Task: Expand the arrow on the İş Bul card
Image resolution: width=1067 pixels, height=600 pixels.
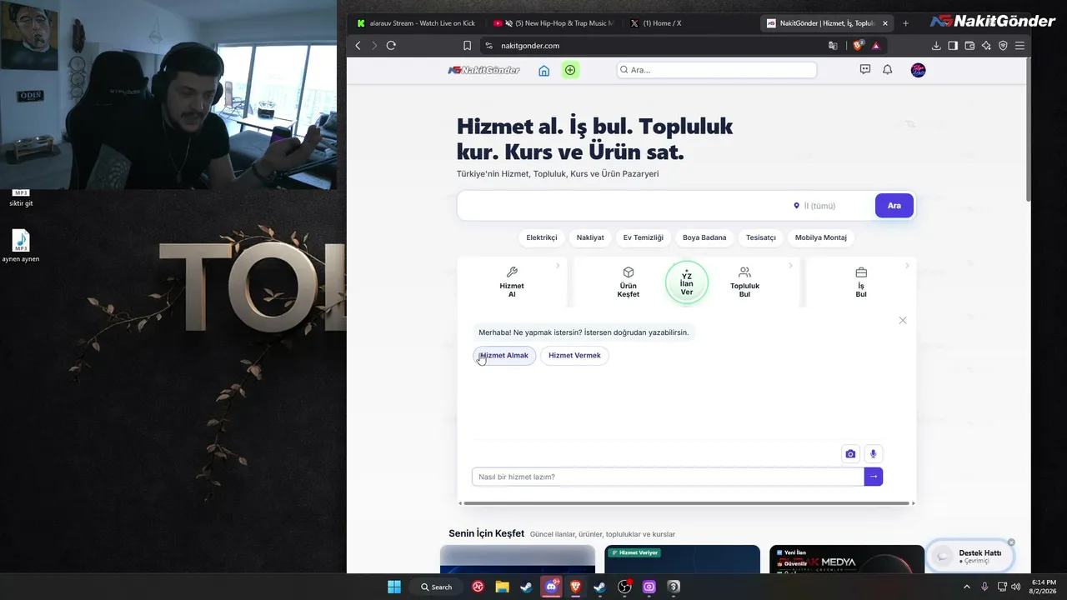Action: [x=907, y=266]
